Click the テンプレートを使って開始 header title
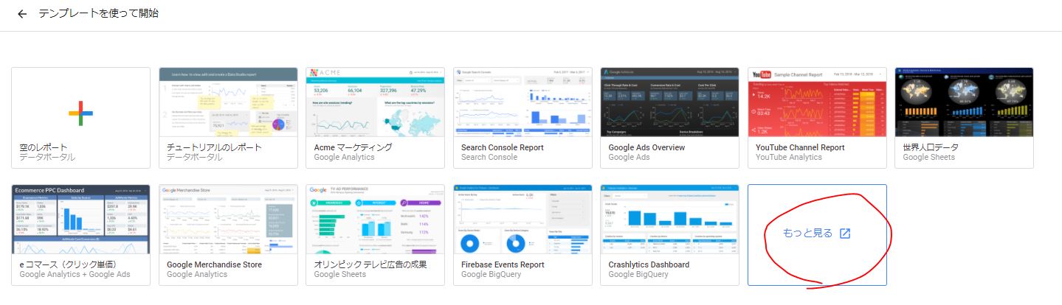The width and height of the screenshot is (1062, 305). 98,14
